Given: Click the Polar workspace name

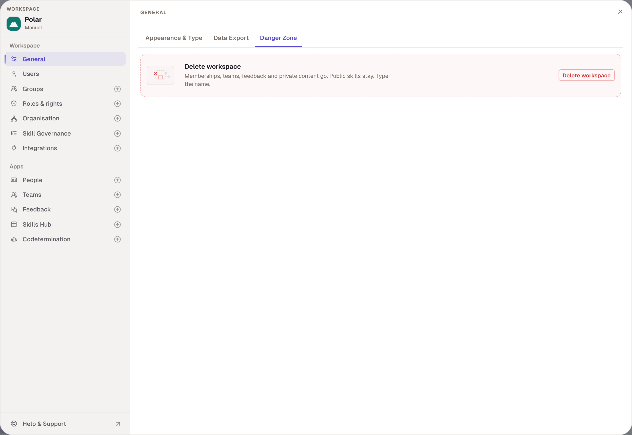Looking at the screenshot, I should pyautogui.click(x=33, y=19).
